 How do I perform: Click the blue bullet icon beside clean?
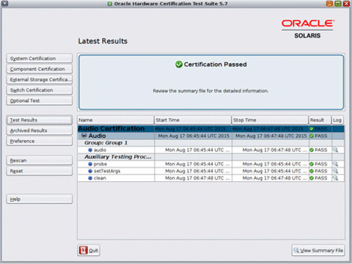[x=90, y=178]
